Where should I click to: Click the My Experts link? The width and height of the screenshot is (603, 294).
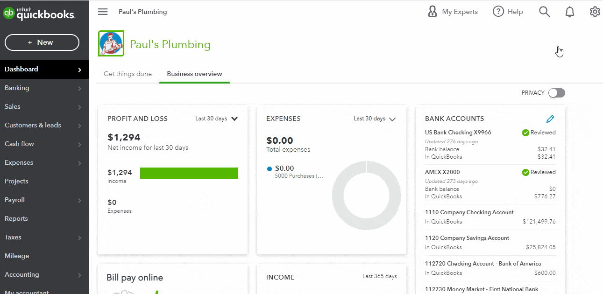pyautogui.click(x=460, y=12)
